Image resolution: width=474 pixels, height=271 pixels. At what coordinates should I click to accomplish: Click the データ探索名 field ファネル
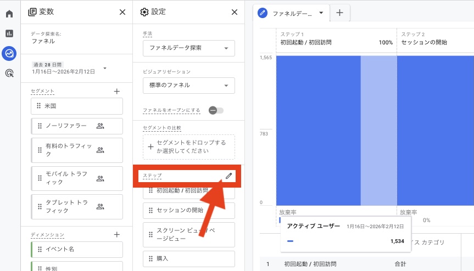(x=76, y=41)
